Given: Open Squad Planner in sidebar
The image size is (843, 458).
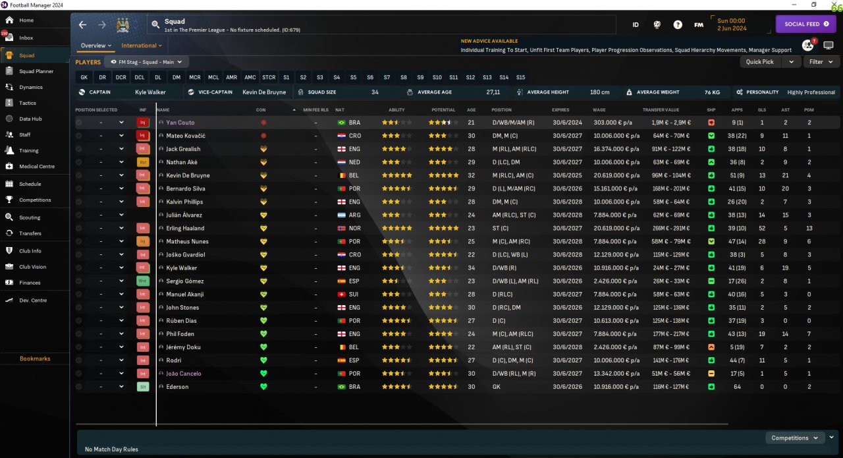Looking at the screenshot, I should 36,71.
